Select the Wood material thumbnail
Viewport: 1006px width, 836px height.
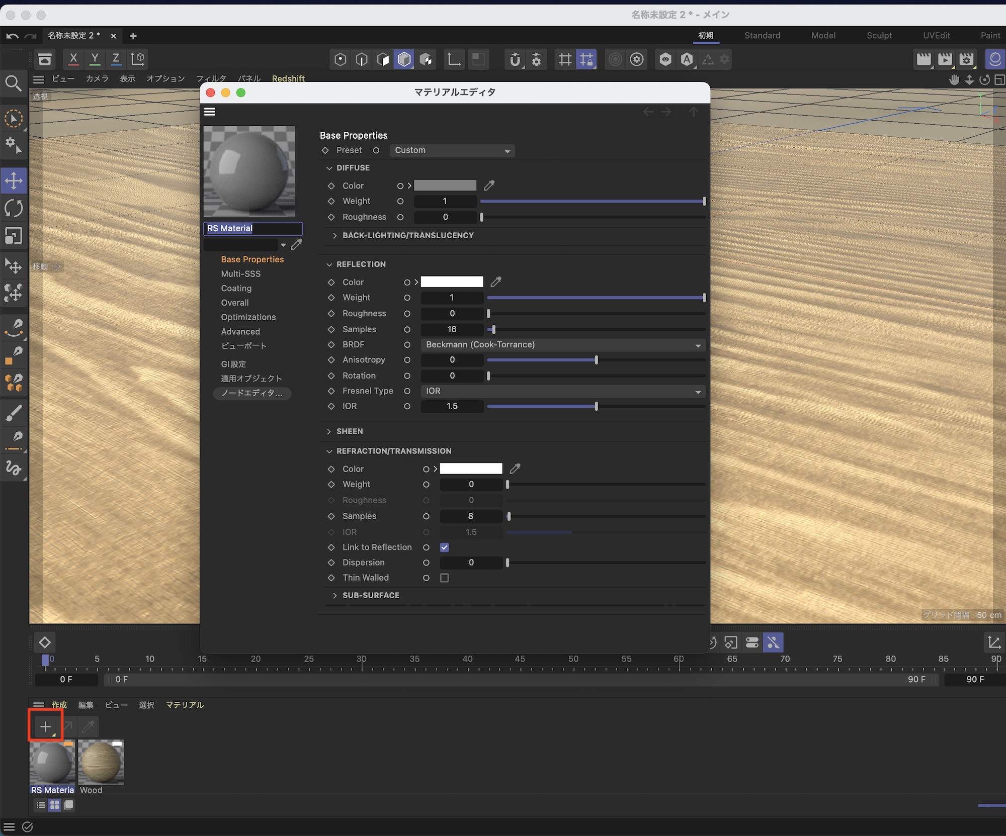click(101, 763)
